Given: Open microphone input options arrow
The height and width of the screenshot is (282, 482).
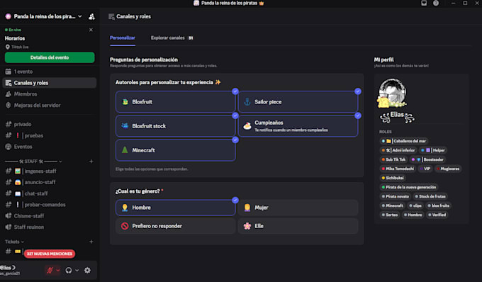Looking at the screenshot, I should pyautogui.click(x=58, y=271).
